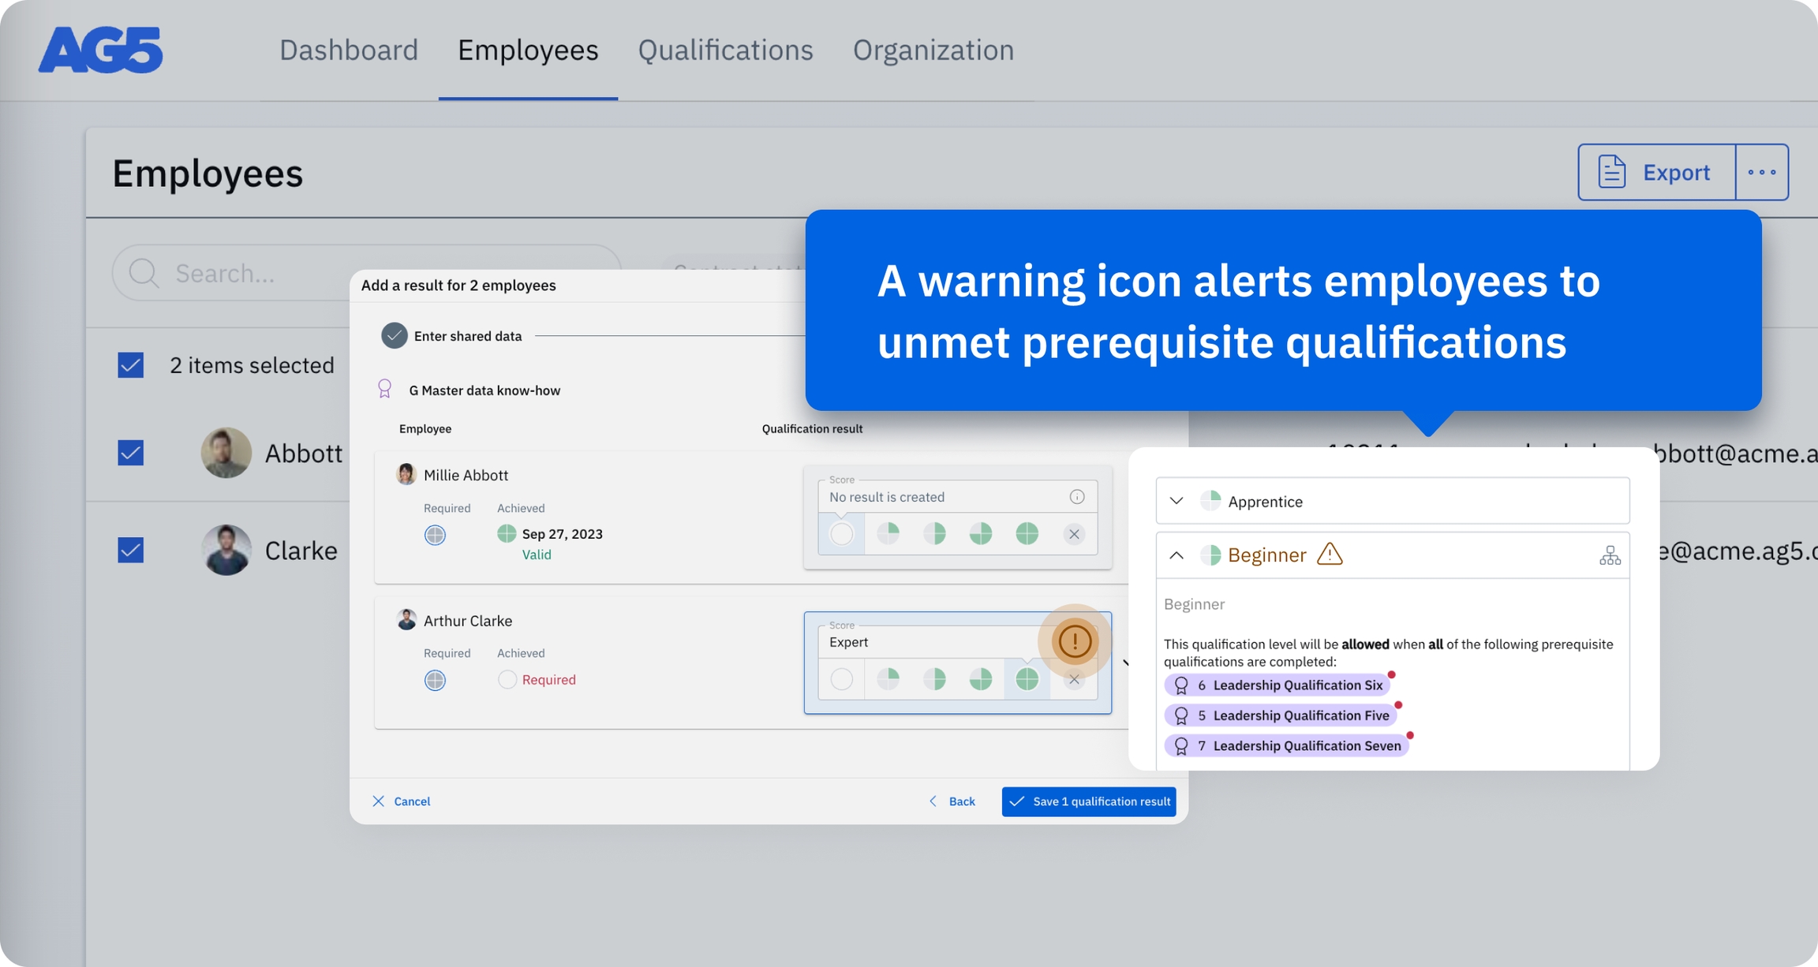Select full-circle score for Millie Abbott
The width and height of the screenshot is (1818, 967).
coord(1027,534)
